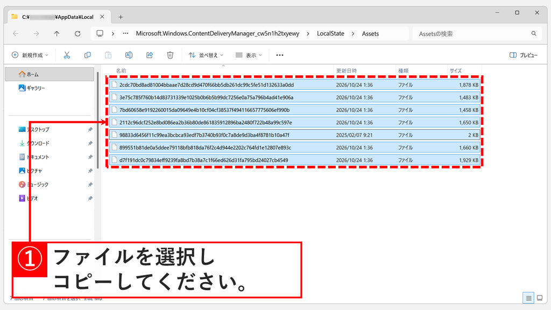The height and width of the screenshot is (310, 551).
Task: Switch to large icons view at bottom right
Action: click(540, 298)
